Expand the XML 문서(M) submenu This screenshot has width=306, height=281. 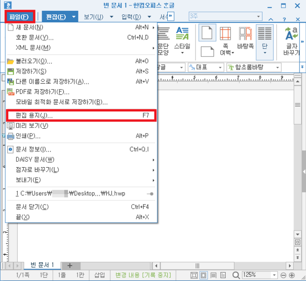click(x=81, y=47)
